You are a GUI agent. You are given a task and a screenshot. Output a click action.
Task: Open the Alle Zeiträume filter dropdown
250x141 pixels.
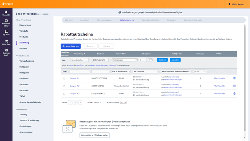pos(145,71)
